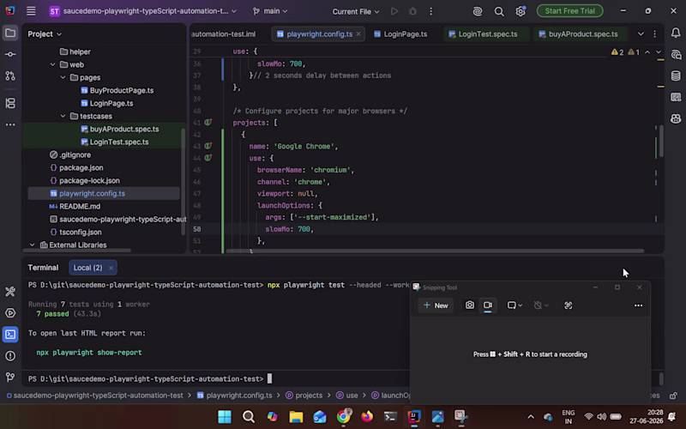This screenshot has width=686, height=429.
Task: Run the current file
Action: pos(394,11)
